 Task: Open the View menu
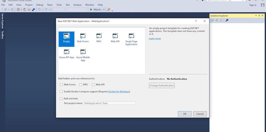point(19,5)
